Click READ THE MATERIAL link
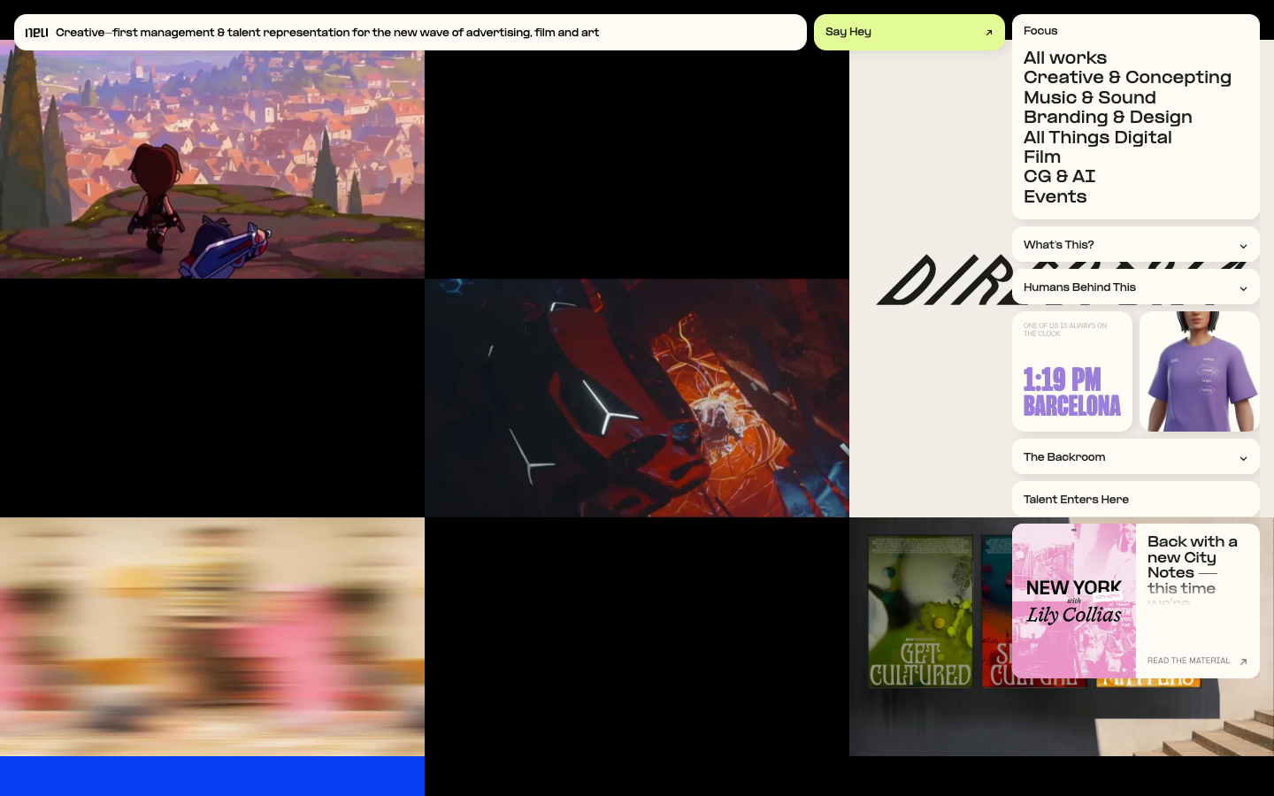Screen dimensions: 1274x796 pos(1188,661)
